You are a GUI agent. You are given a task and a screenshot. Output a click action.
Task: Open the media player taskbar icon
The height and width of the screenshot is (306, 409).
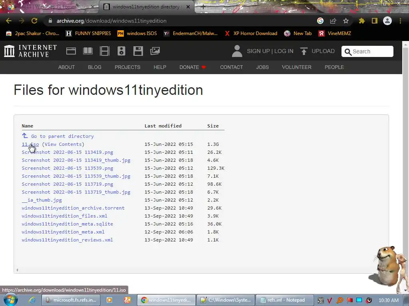click(x=109, y=300)
